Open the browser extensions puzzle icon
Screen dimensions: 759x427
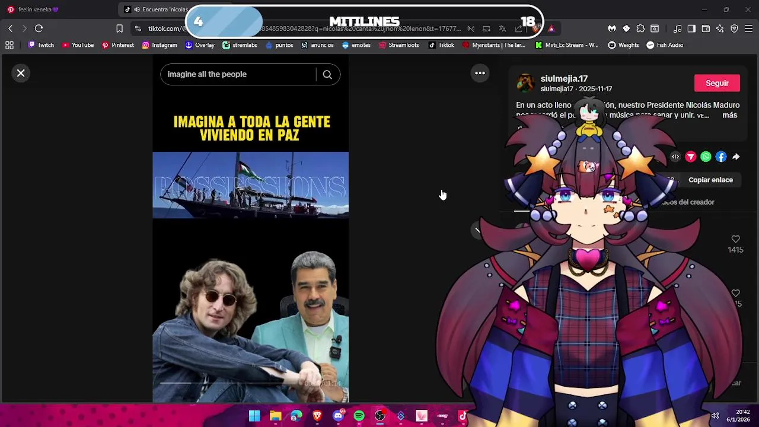pos(640,28)
